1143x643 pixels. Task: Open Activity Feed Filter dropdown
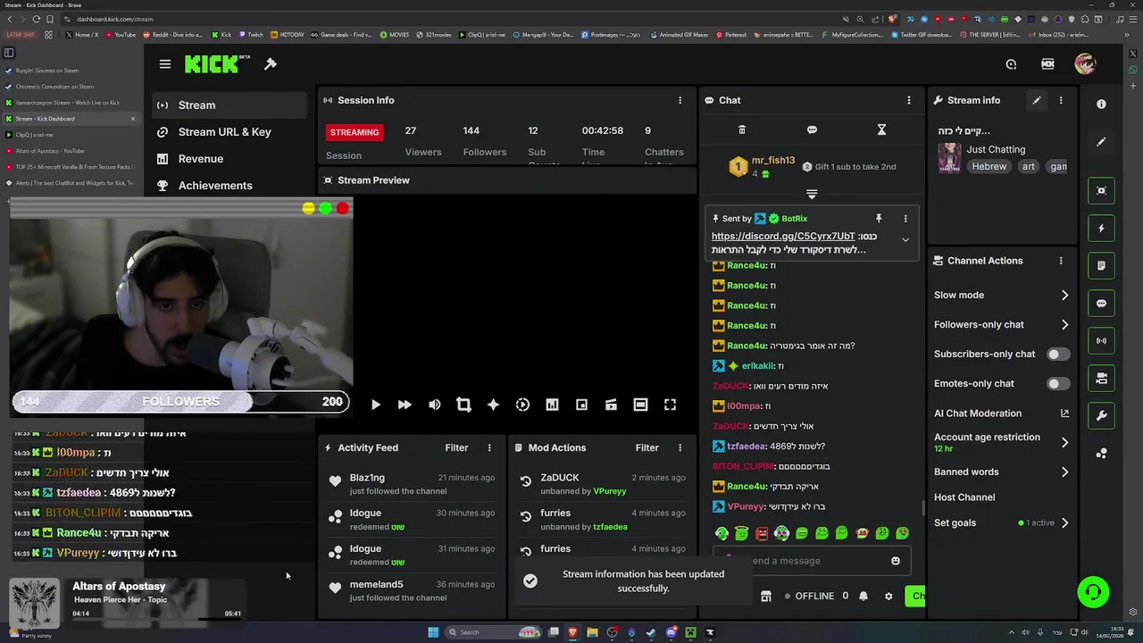point(456,447)
